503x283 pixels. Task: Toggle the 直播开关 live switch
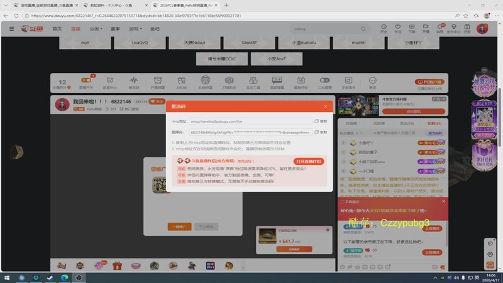click(86, 83)
